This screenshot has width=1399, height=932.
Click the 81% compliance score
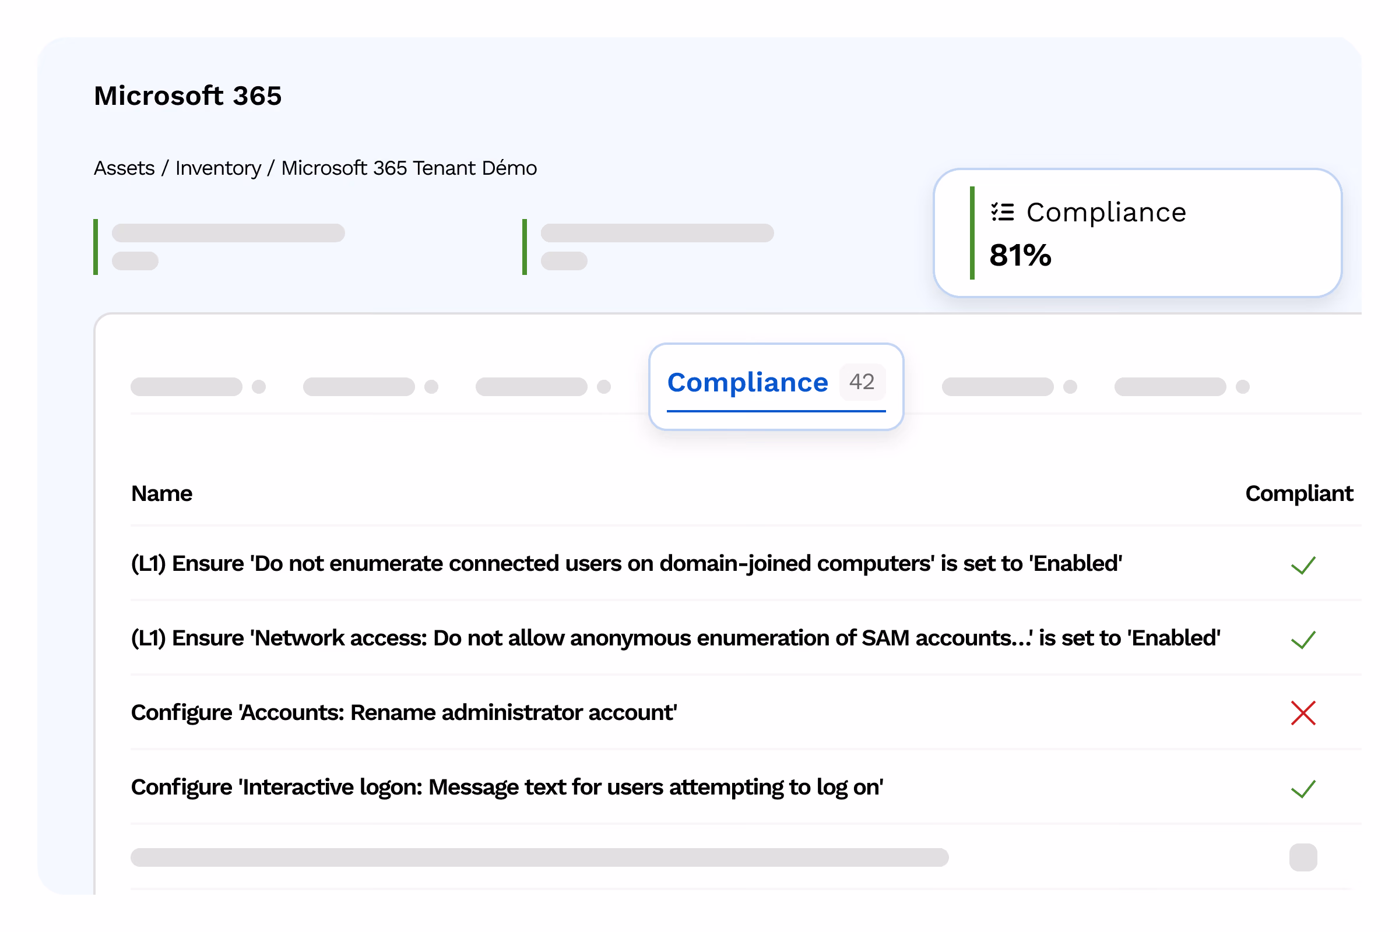click(1020, 255)
